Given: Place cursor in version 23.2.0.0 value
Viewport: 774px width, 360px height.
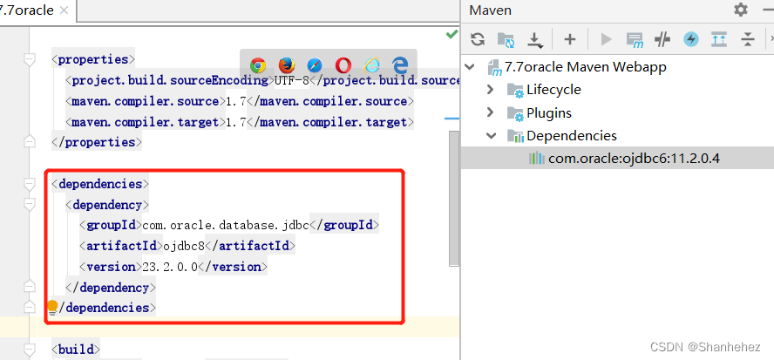Looking at the screenshot, I should [170, 267].
